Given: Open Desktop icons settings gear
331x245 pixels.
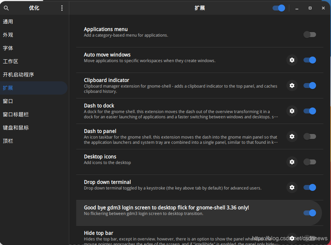Looking at the screenshot, I should click(292, 162).
